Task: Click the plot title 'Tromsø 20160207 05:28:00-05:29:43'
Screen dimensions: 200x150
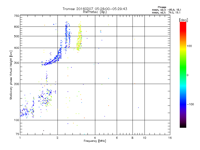Action: (x=95, y=9)
